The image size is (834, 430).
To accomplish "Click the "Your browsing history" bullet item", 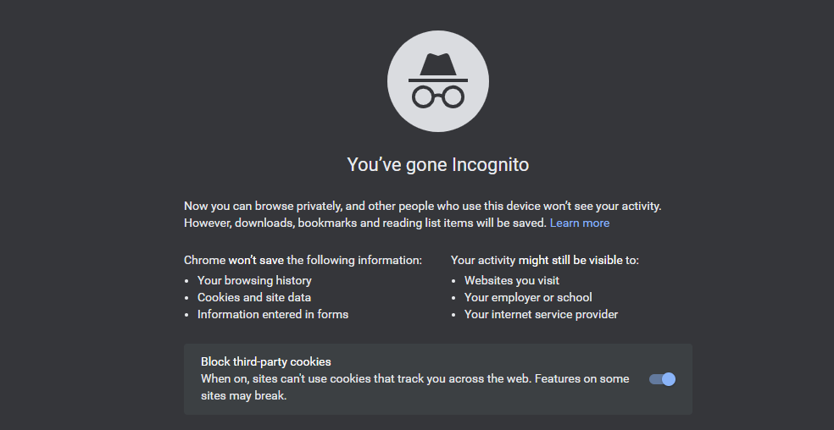I will pos(254,280).
